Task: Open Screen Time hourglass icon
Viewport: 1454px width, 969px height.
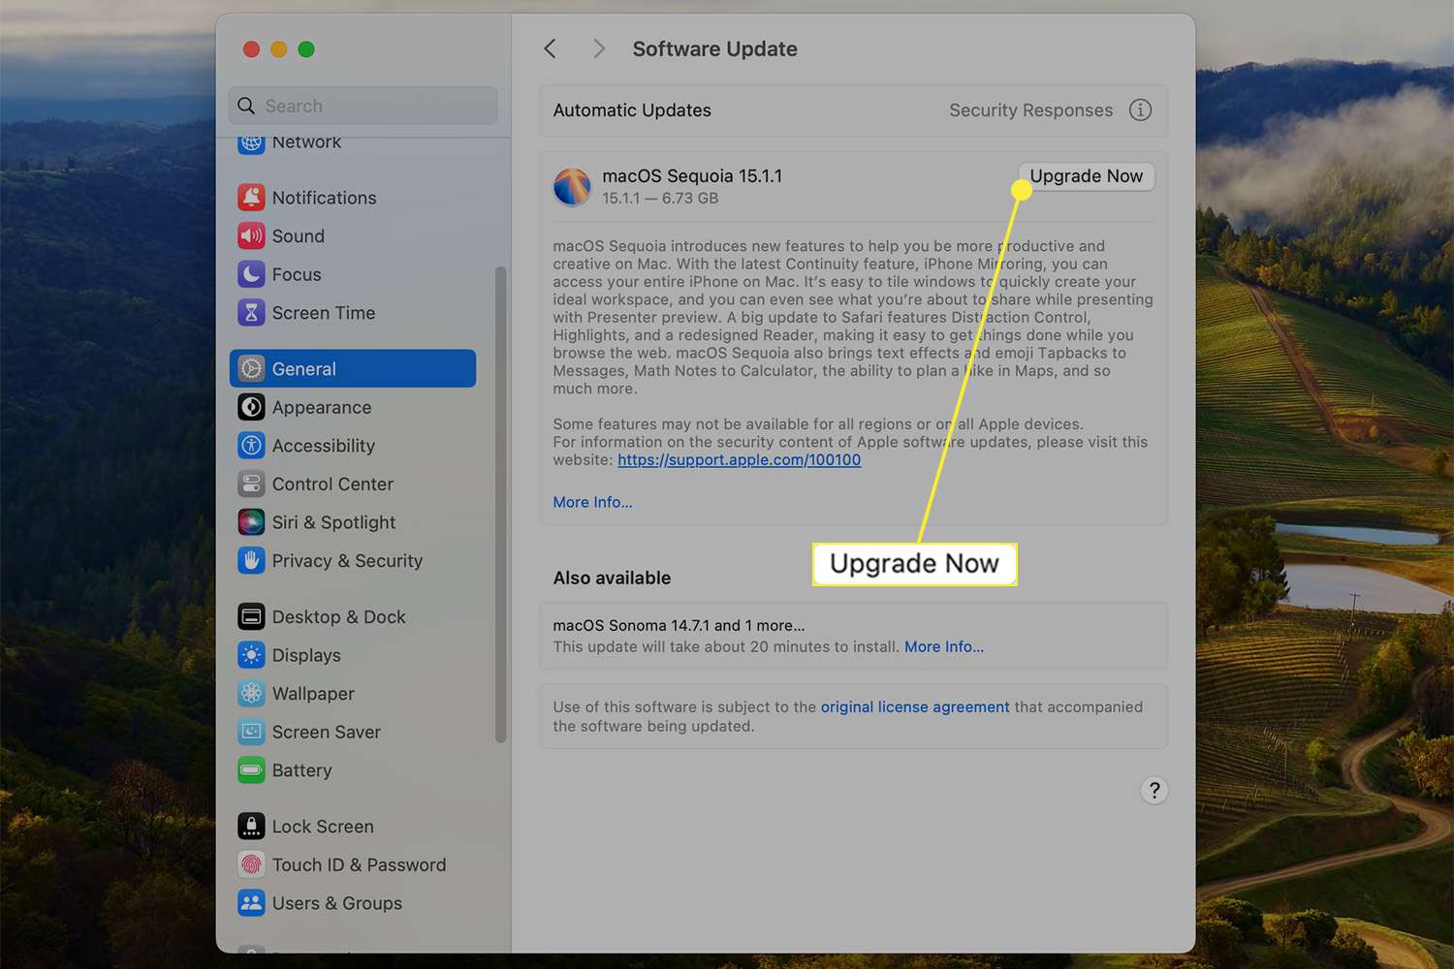Action: point(251,313)
